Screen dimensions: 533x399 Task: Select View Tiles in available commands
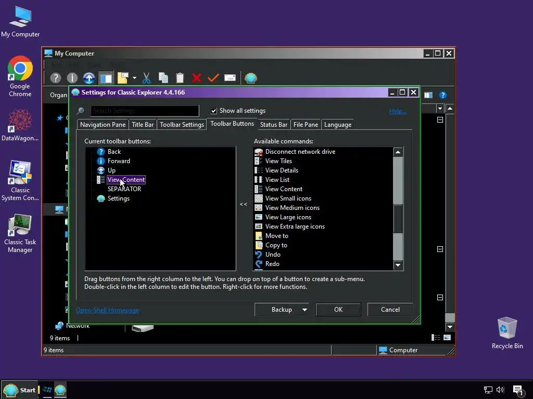(x=278, y=161)
